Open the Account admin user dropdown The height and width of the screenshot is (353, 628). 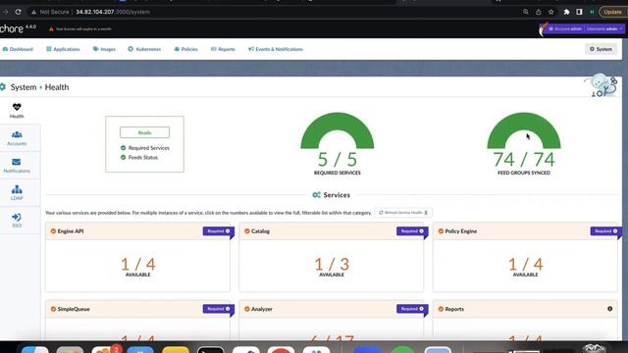585,28
